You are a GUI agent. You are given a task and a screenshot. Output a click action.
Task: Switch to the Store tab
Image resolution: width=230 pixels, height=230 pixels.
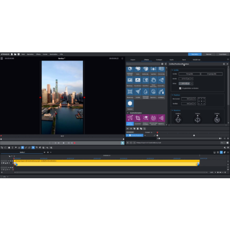[x=184, y=60]
